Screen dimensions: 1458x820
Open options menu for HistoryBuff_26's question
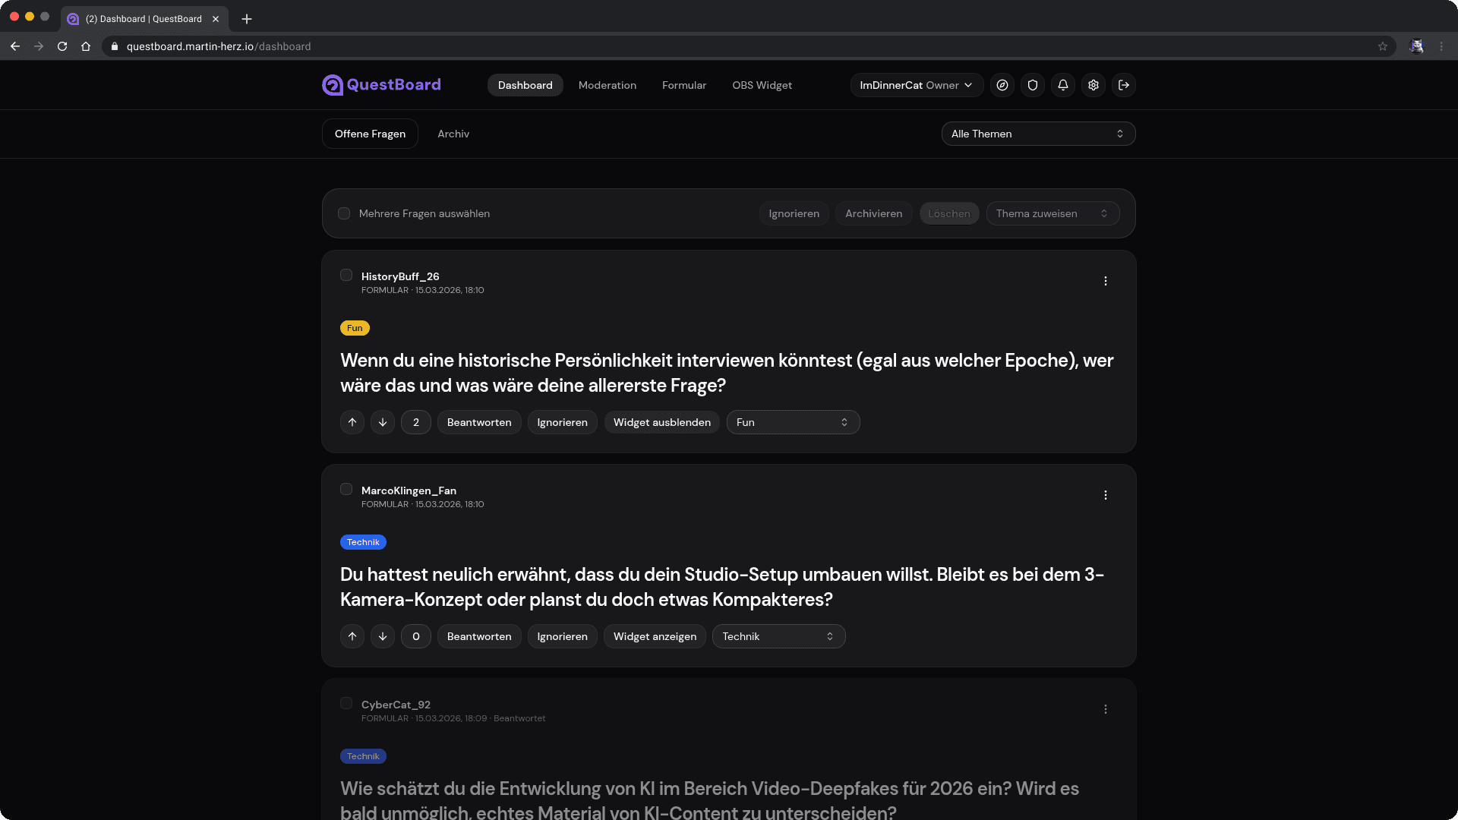pos(1106,281)
